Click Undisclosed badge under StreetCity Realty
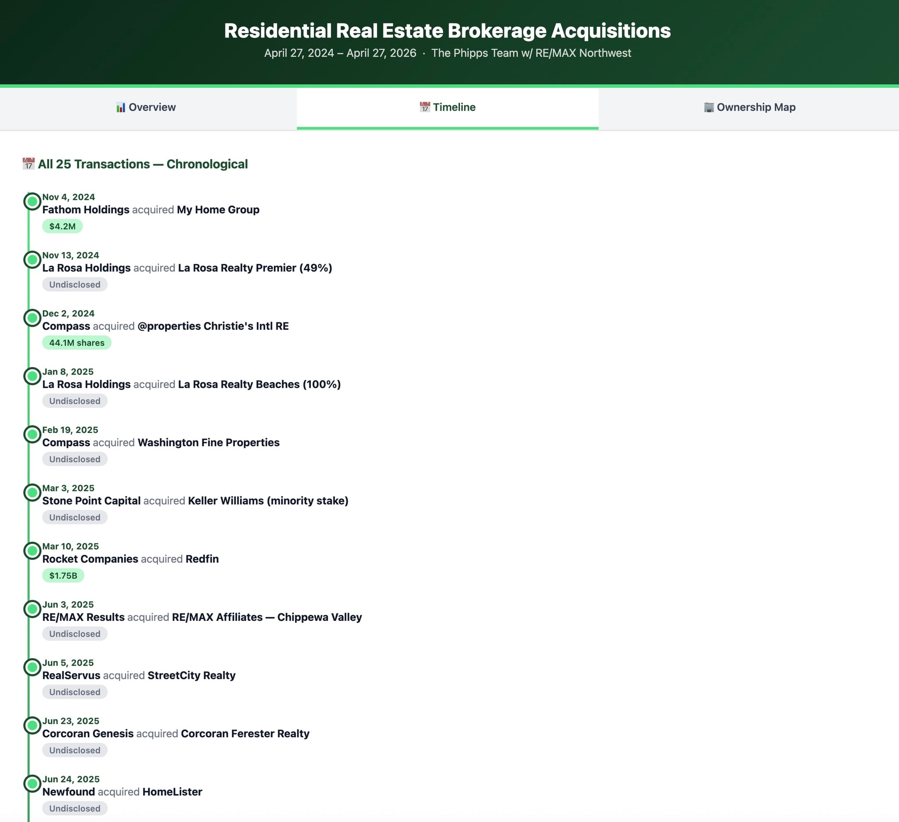The image size is (899, 822). click(x=75, y=692)
